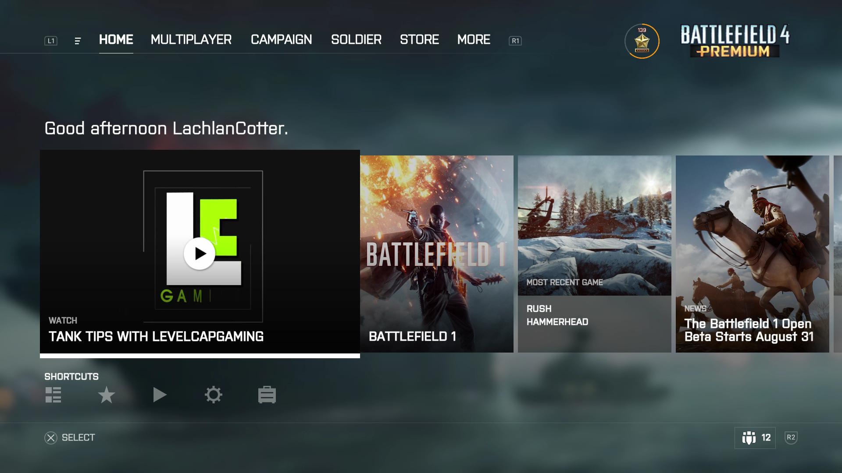Open the STORE tab
Screen dimensions: 842x473
(x=419, y=40)
